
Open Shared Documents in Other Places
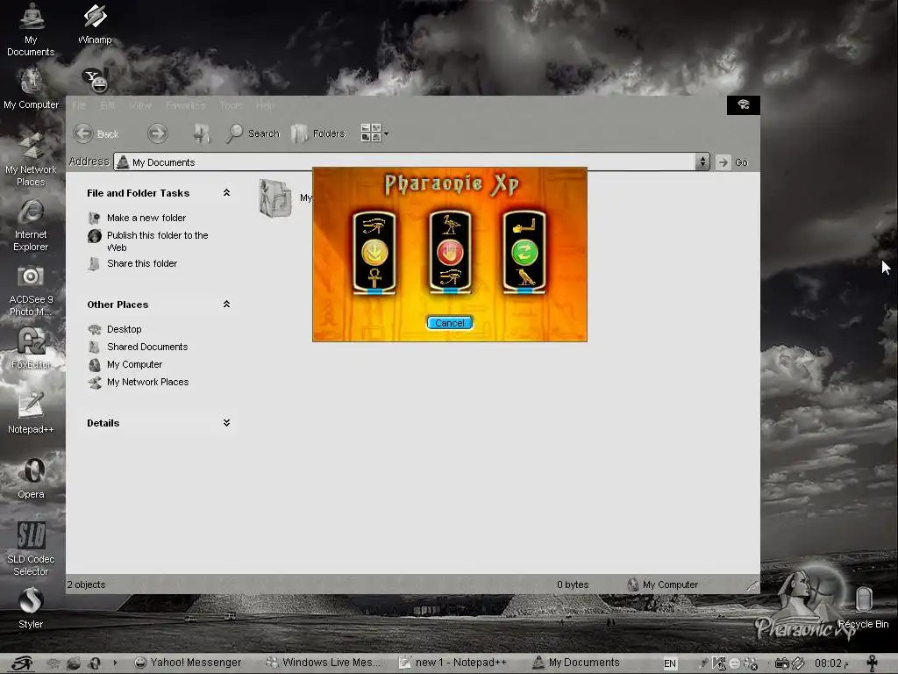pos(147,347)
